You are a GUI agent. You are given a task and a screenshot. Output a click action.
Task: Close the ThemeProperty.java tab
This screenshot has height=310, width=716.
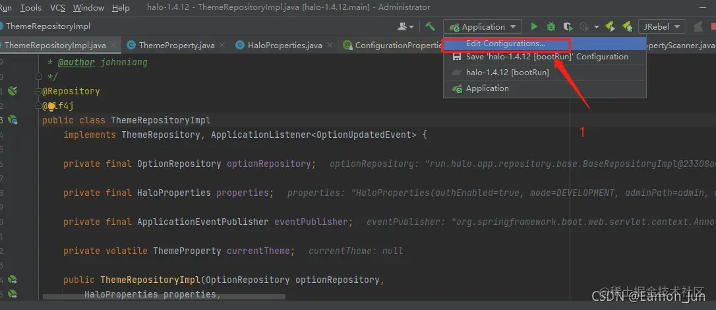222,46
